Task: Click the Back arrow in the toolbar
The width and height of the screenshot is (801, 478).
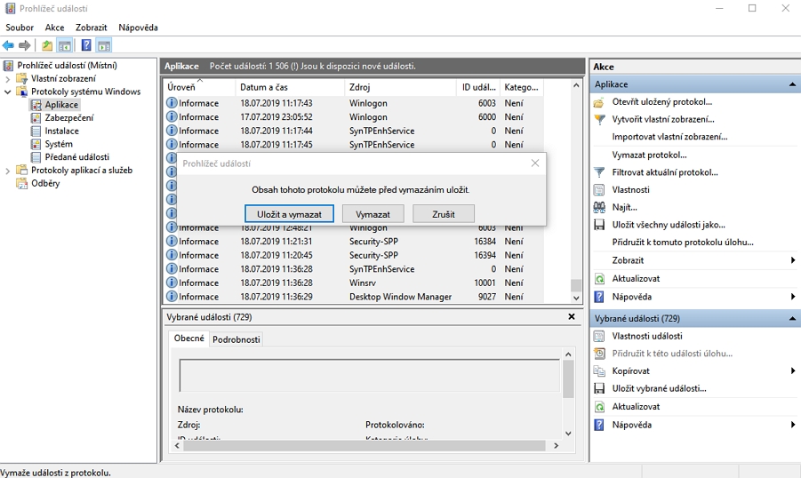Action: (9, 45)
